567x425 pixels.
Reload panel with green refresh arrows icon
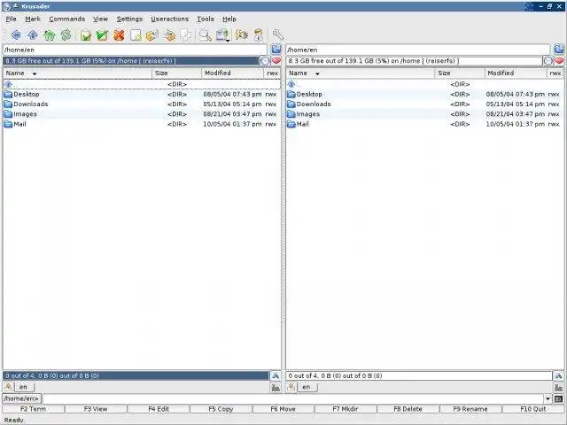66,35
